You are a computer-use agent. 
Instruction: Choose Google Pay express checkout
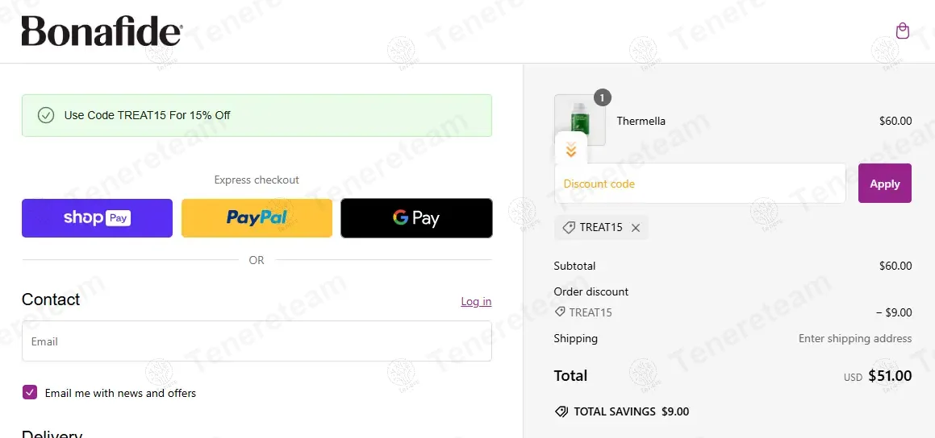click(416, 218)
